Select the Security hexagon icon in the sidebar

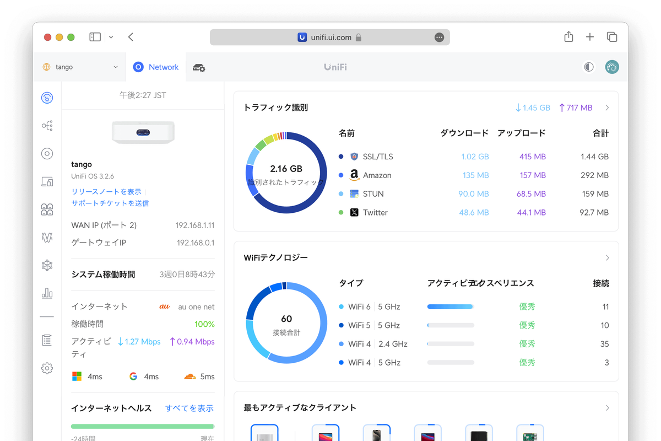pyautogui.click(x=47, y=265)
